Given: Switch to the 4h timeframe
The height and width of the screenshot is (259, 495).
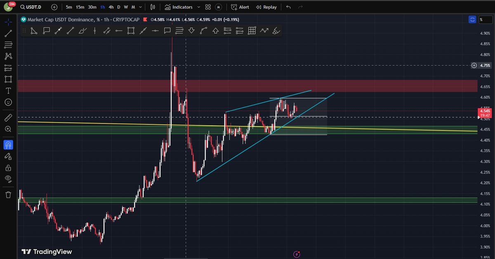Looking at the screenshot, I should (111, 7).
